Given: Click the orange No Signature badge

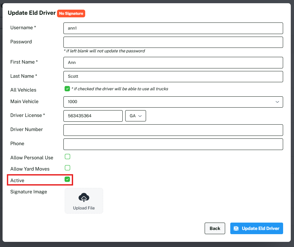Looking at the screenshot, I should [71, 13].
